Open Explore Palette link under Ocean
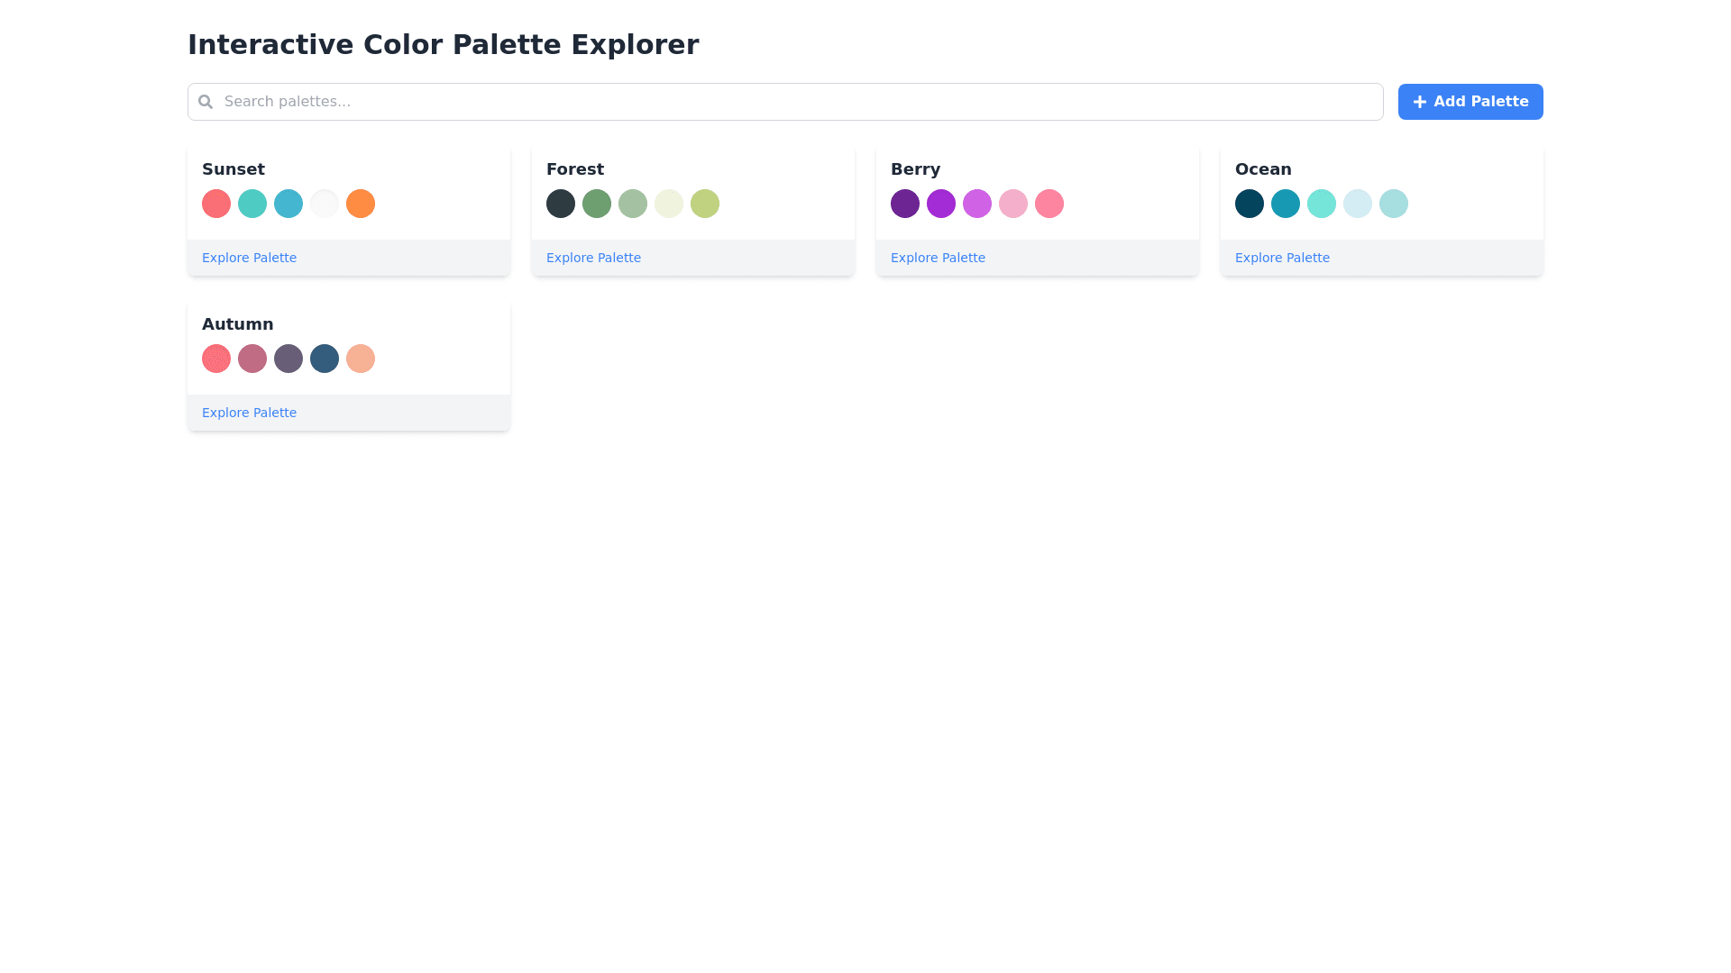This screenshot has width=1731, height=973. [x=1282, y=258]
